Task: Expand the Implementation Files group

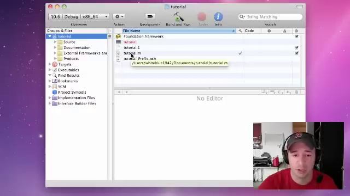Action: 50,98
